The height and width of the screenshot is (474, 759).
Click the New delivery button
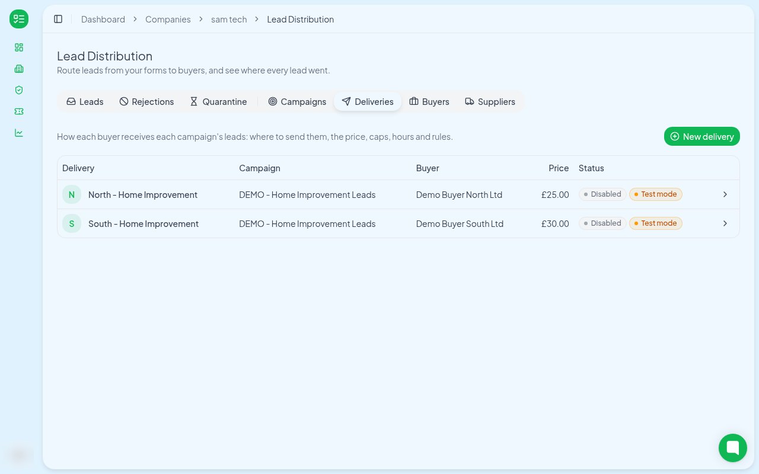702,136
